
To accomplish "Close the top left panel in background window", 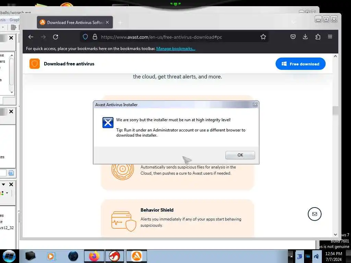I will point(11,38).
